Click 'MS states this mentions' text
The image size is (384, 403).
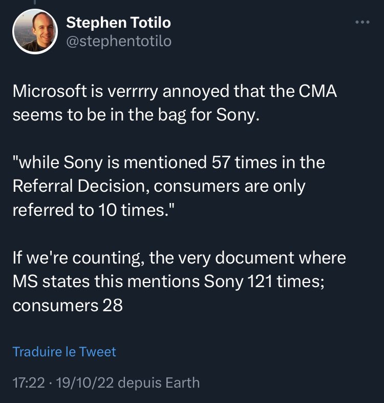click(106, 281)
